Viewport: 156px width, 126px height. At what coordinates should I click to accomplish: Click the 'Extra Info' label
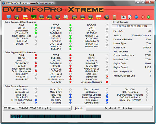pyautogui.click(x=118, y=31)
